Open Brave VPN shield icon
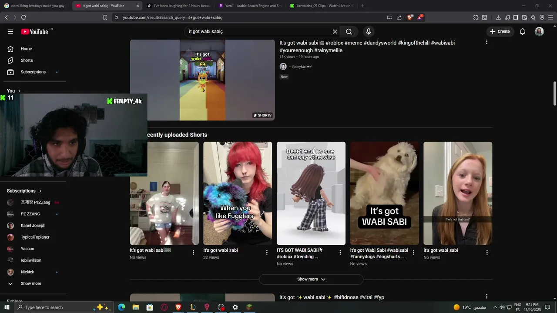The width and height of the screenshot is (557, 313). coord(542,17)
